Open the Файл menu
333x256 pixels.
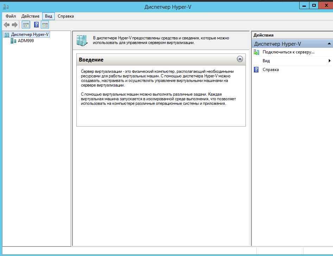(11, 16)
